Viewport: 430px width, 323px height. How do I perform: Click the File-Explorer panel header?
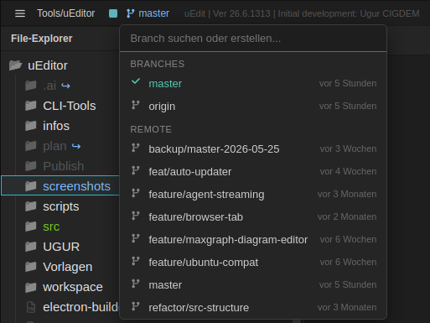click(x=42, y=39)
